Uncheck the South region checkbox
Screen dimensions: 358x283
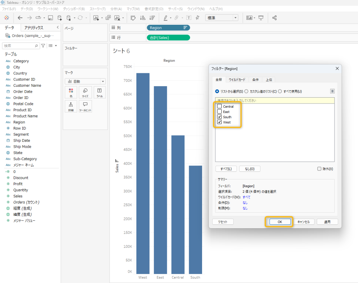[219, 117]
